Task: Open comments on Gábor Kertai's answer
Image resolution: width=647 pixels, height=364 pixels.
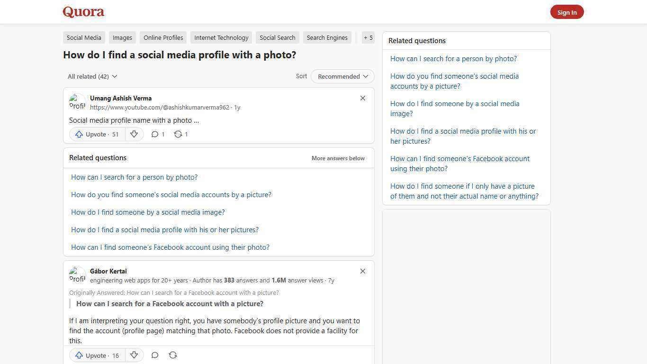Action: point(155,355)
